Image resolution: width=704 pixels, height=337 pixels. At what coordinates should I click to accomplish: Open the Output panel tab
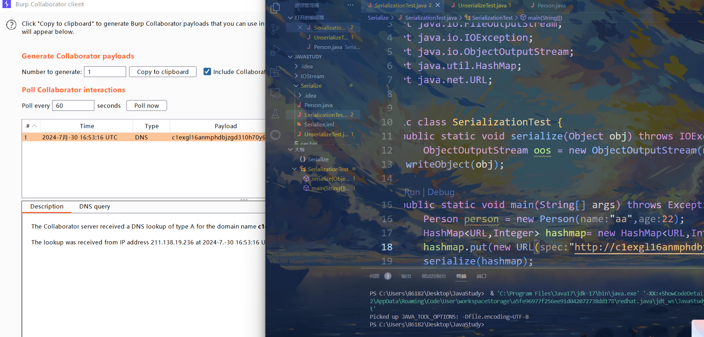(406, 276)
